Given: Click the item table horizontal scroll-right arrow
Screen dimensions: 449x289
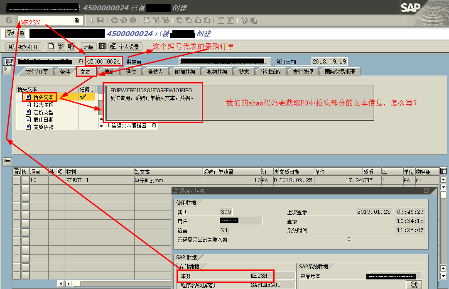Looking at the screenshot, I should [x=68, y=284].
